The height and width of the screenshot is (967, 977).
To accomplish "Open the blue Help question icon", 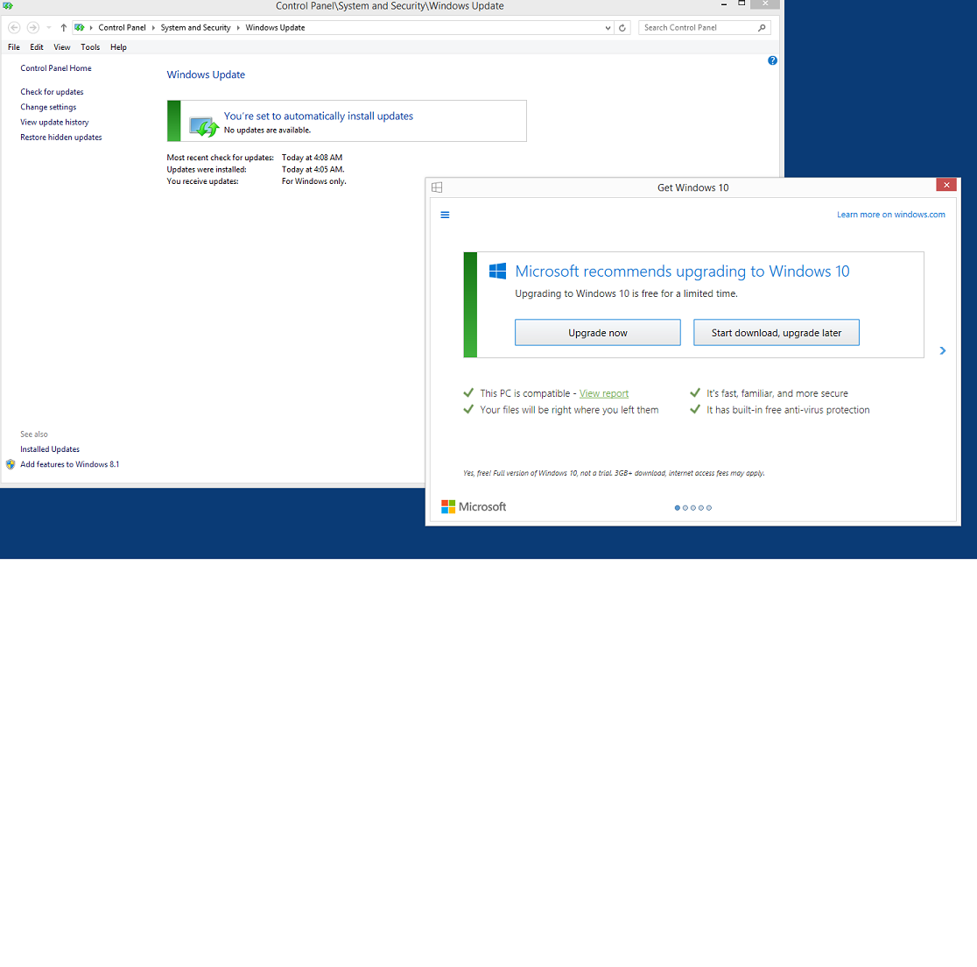I will (x=773, y=60).
